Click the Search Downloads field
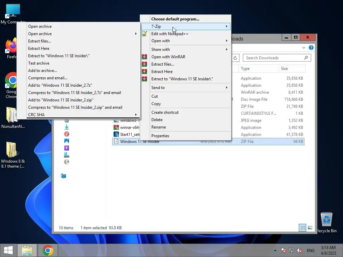343x257 pixels. [277, 58]
